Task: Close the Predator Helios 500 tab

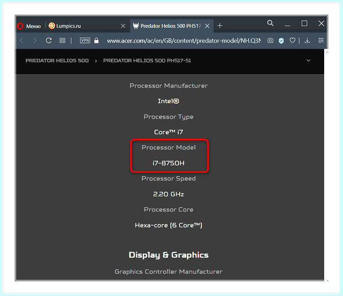Action: 207,26
